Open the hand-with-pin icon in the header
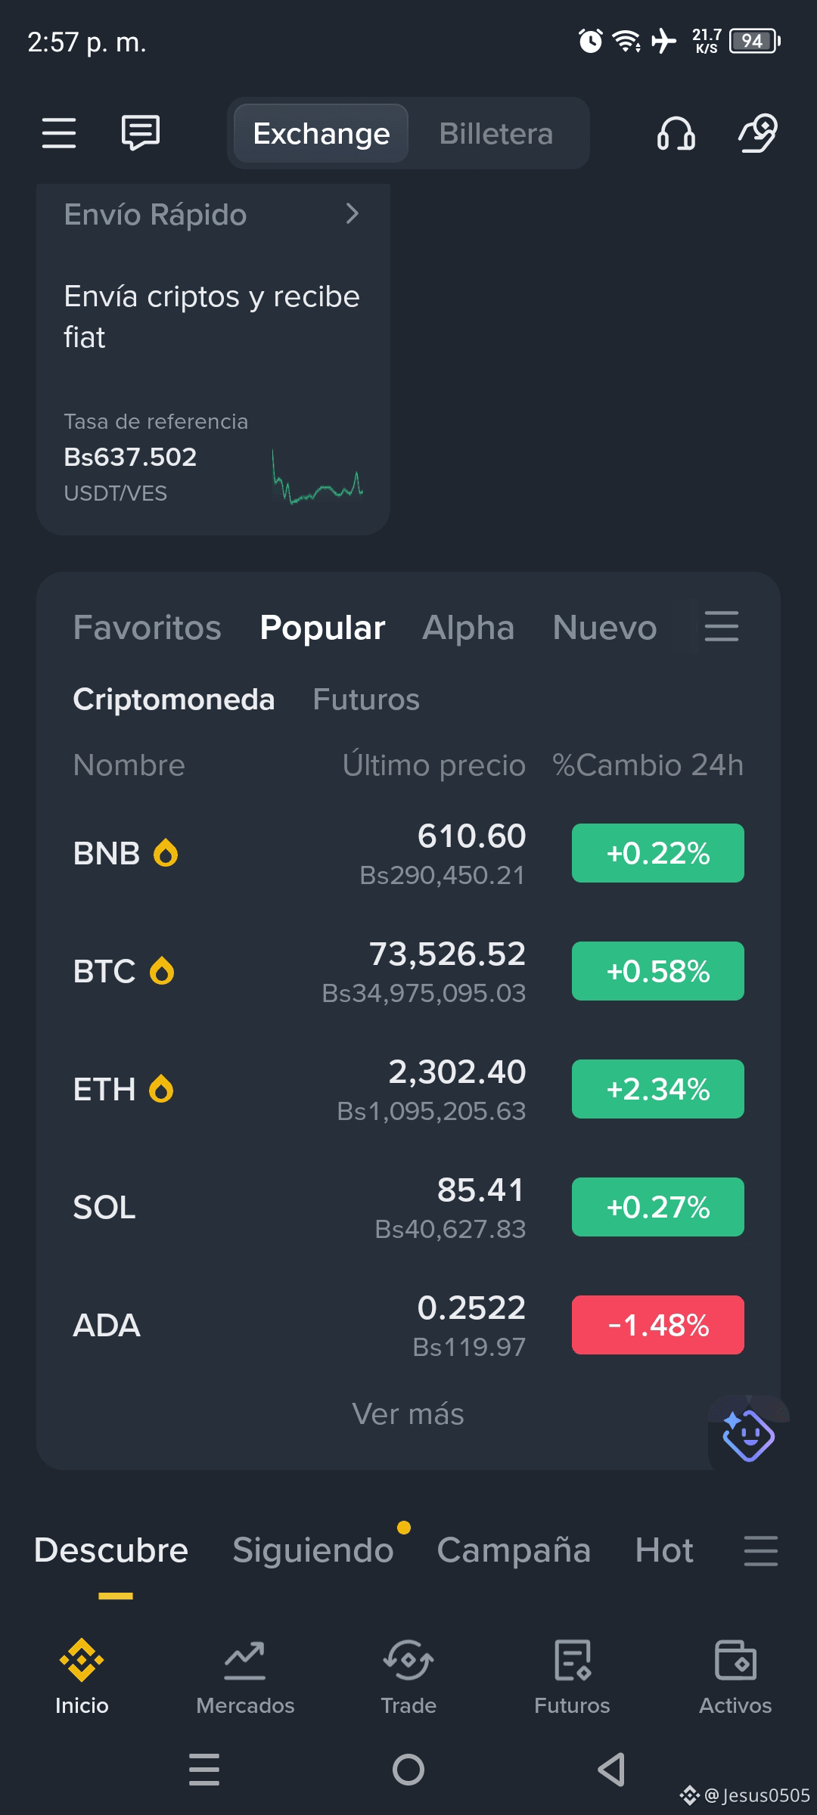Viewport: 817px width, 1815px height. 758,133
